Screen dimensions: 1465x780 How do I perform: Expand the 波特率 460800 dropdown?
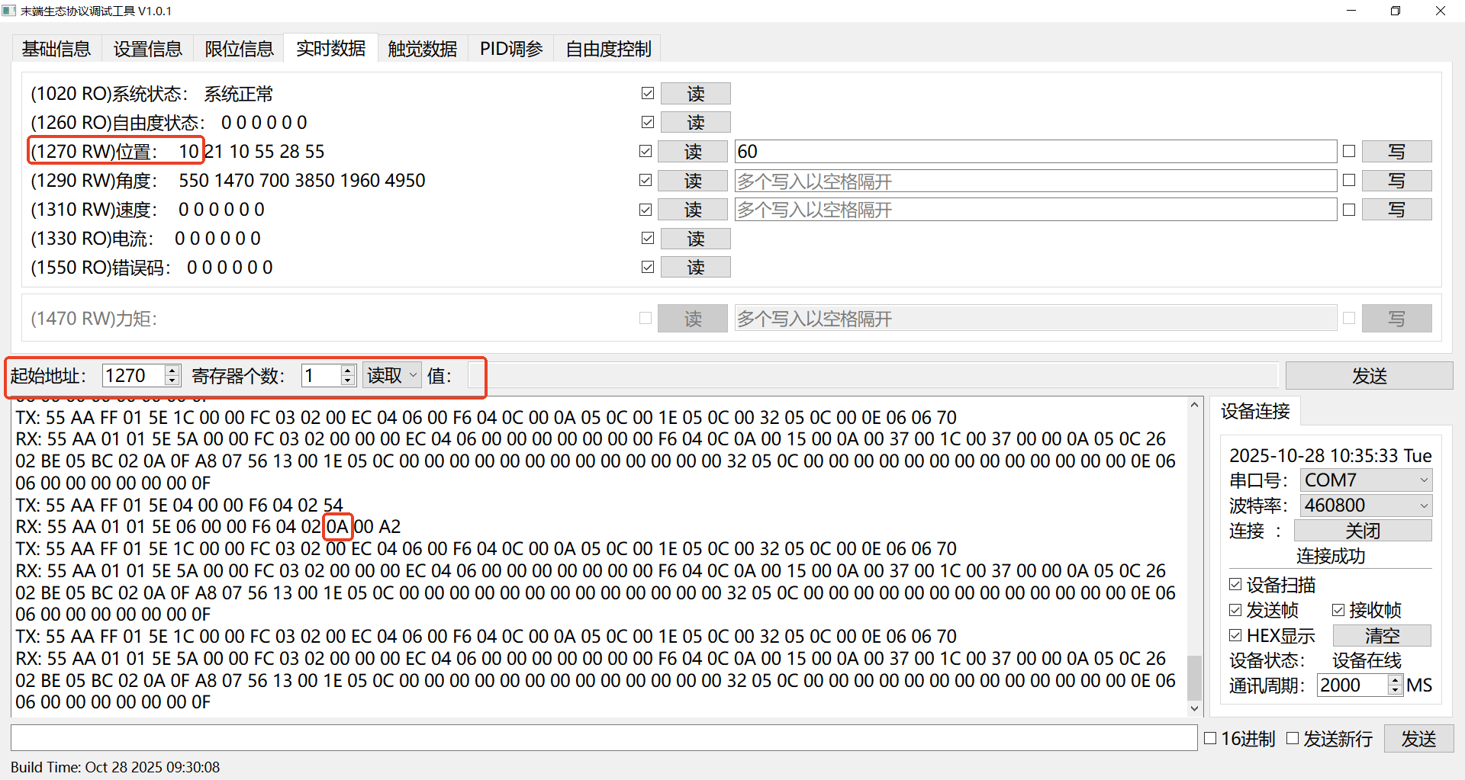tap(1365, 506)
